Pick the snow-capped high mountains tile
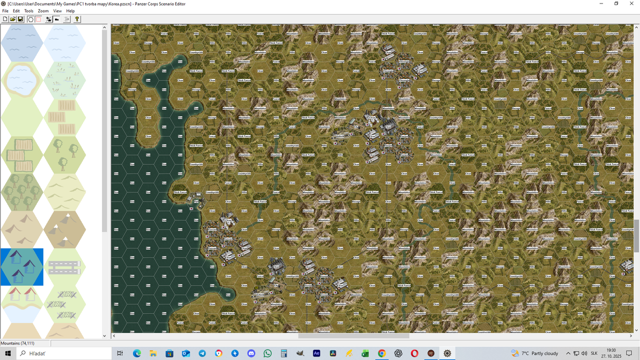640x360 pixels. (x=64, y=229)
